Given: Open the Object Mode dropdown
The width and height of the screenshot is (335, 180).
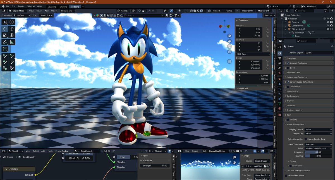Looking at the screenshot, I should coord(18,11).
